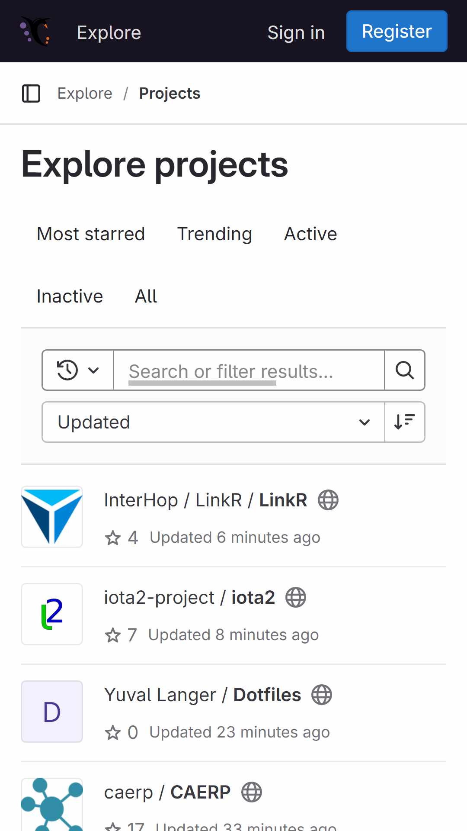Click the search magnifier icon button
The width and height of the screenshot is (467, 831).
[x=405, y=370]
